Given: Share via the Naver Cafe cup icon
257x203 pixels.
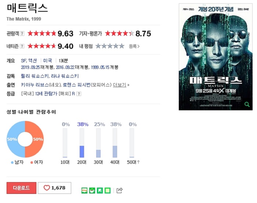Looking at the screenshot, I should [92, 191].
